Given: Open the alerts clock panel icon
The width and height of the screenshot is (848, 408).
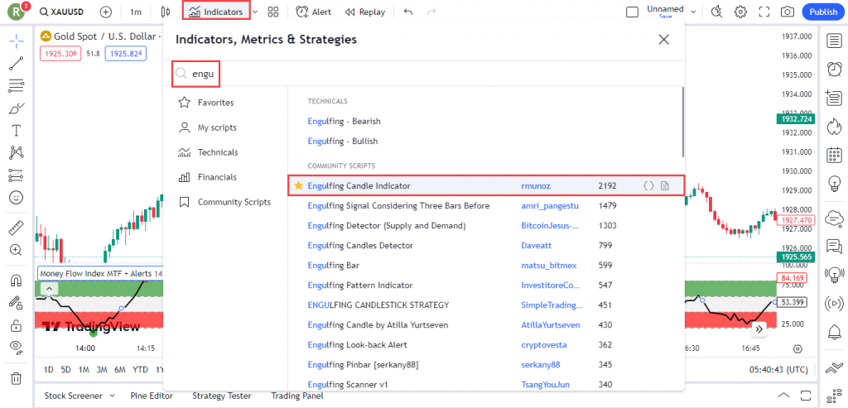Looking at the screenshot, I should [835, 70].
